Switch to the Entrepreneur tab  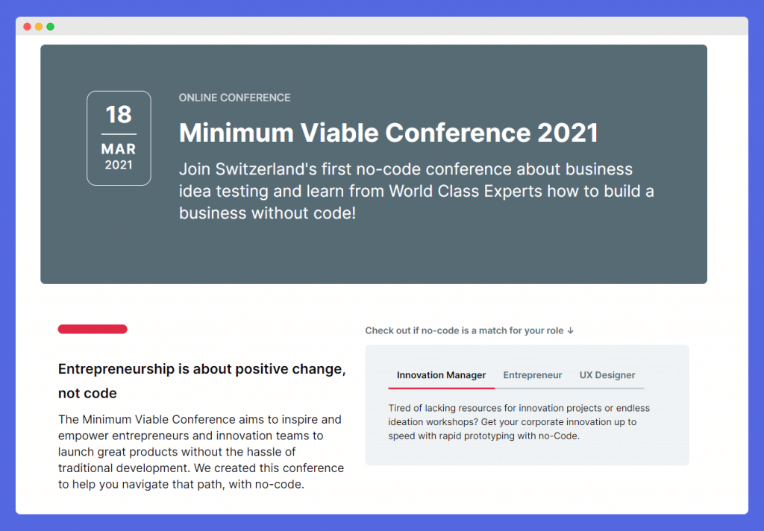[533, 375]
